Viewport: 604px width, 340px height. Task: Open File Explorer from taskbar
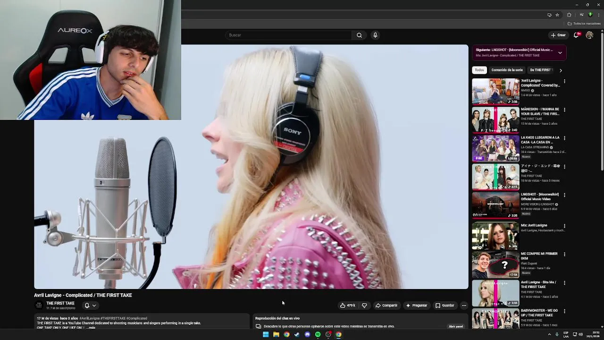(x=276, y=334)
